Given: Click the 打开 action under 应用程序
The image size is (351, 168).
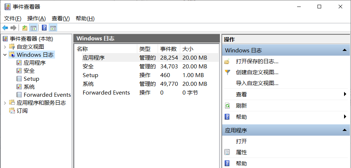Looking at the screenshot, I should pos(241,141).
